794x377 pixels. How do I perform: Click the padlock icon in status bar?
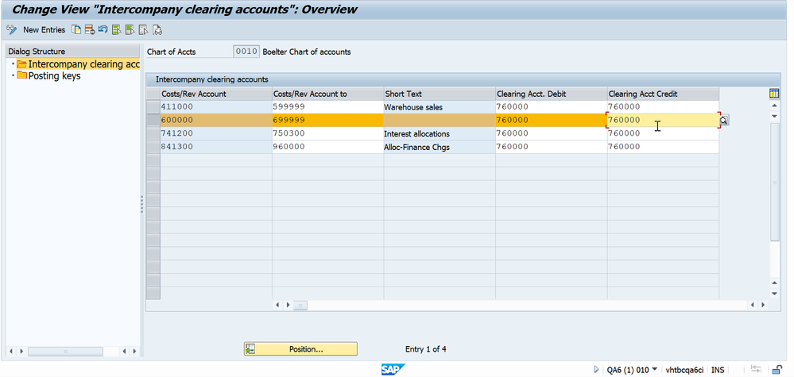777,369
